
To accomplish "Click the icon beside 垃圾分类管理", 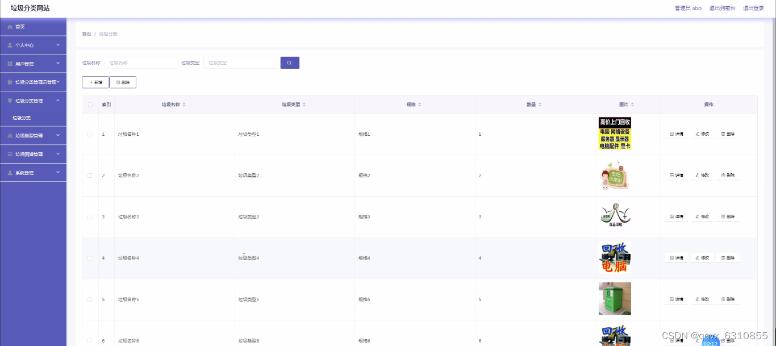I will point(10,101).
